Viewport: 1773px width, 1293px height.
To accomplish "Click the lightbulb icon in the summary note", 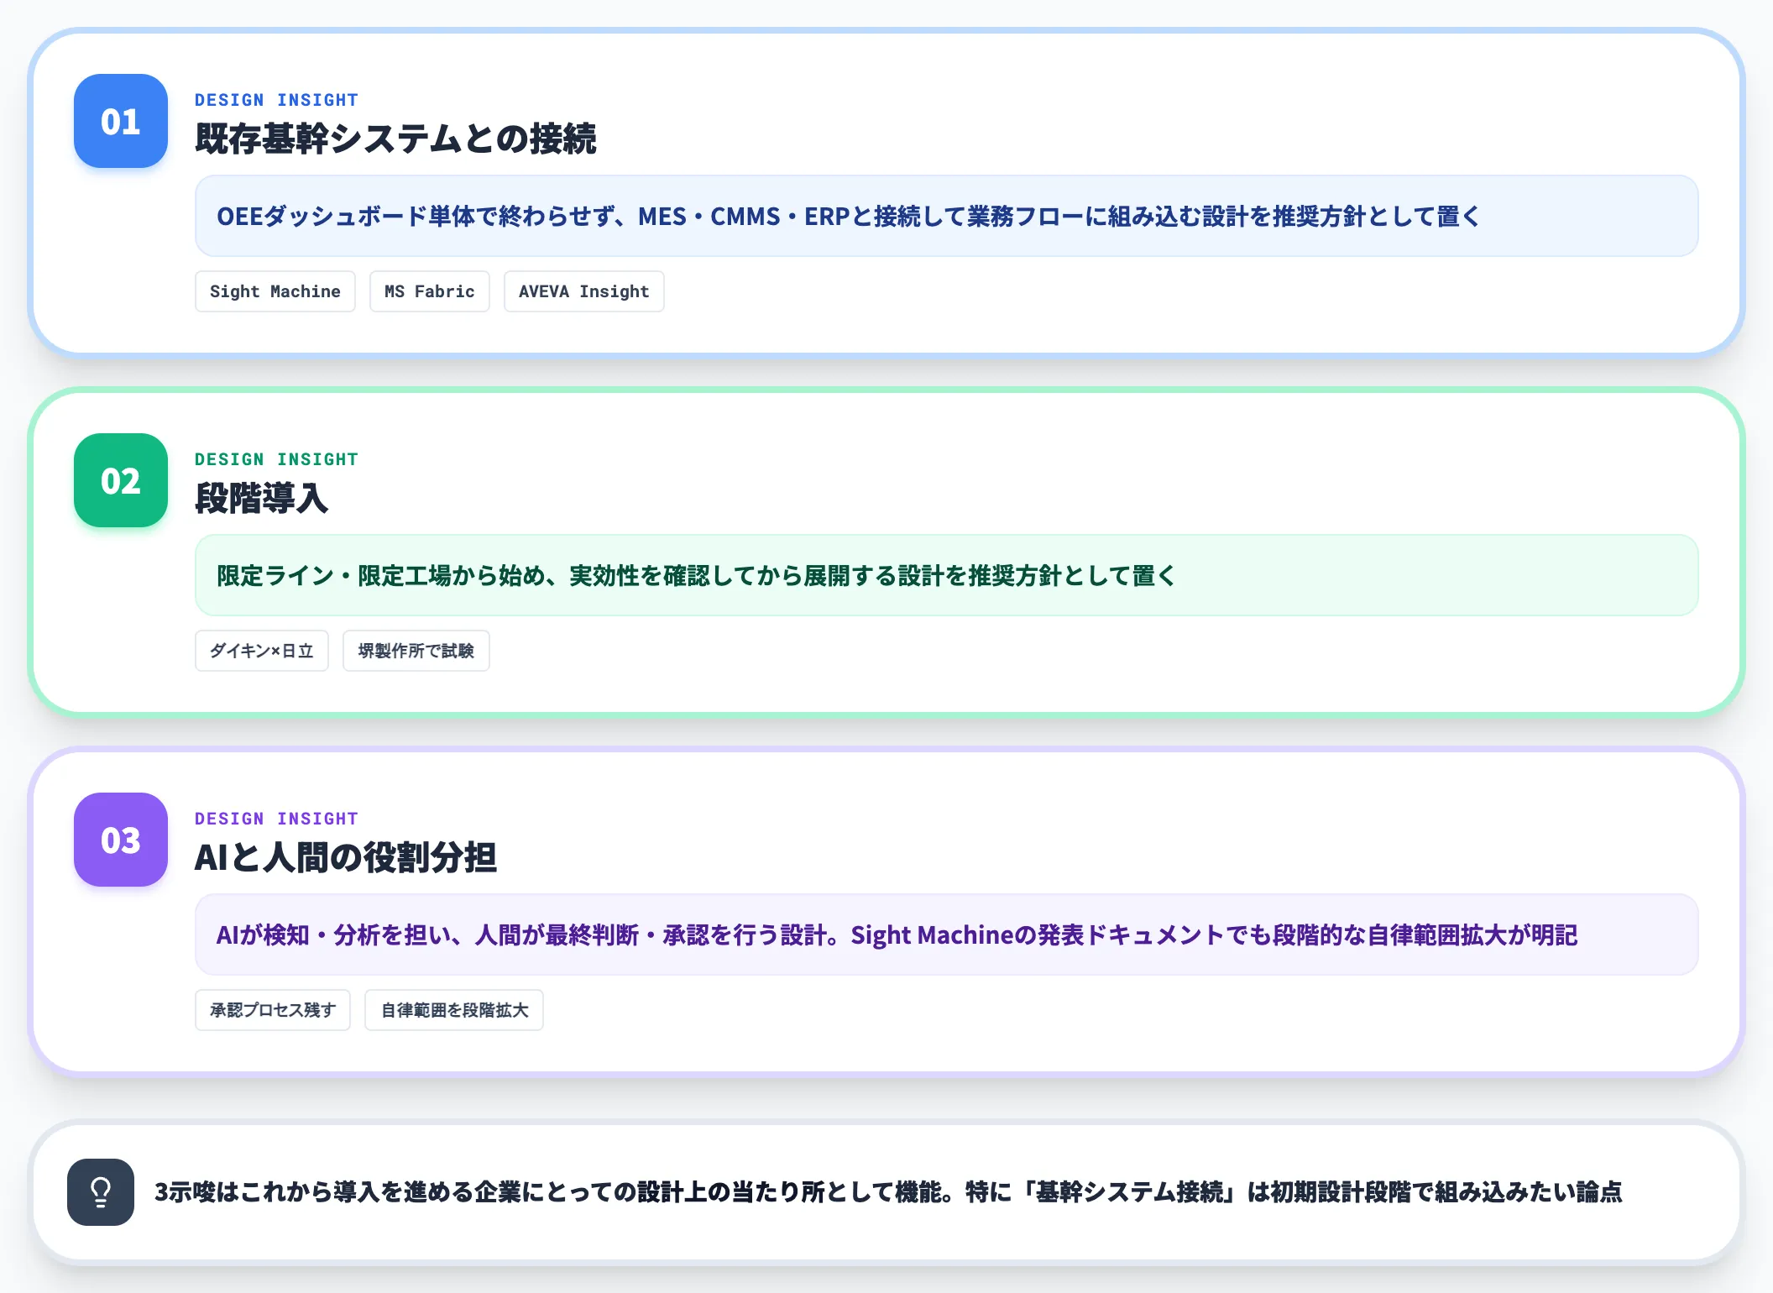I will click(x=101, y=1192).
